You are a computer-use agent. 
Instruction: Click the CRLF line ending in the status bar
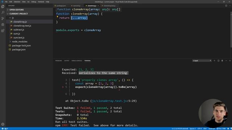coord(205,129)
